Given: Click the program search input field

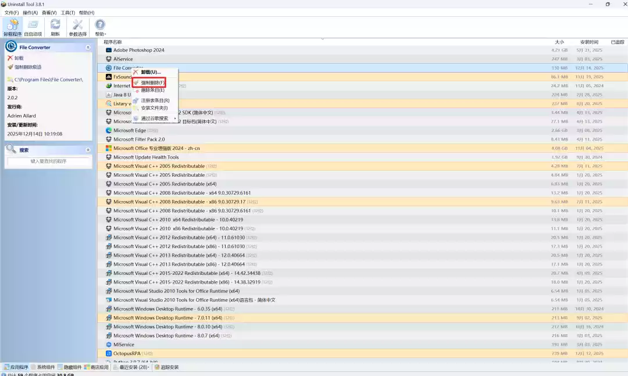Looking at the screenshot, I should (48, 161).
